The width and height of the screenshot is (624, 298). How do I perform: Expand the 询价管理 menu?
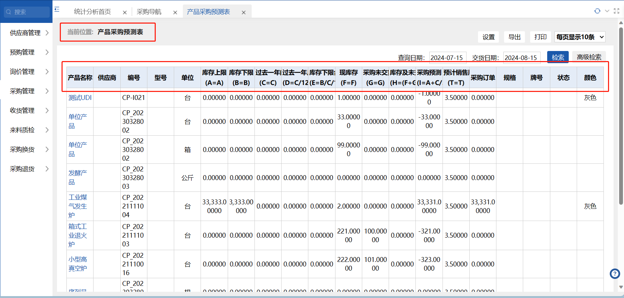pos(26,72)
